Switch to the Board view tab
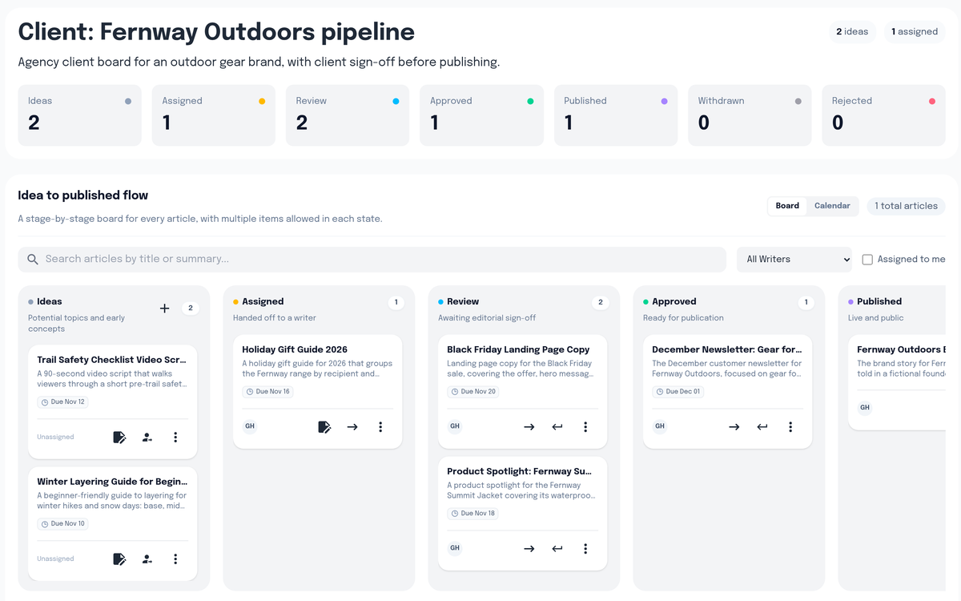 click(x=787, y=206)
